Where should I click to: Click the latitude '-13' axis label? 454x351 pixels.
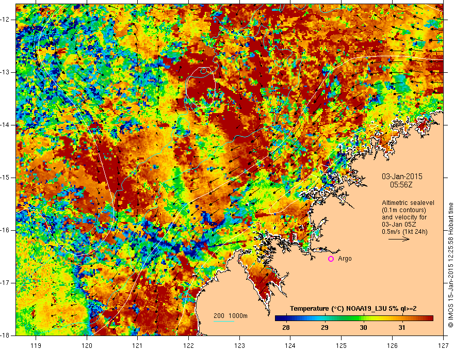(x=5, y=72)
